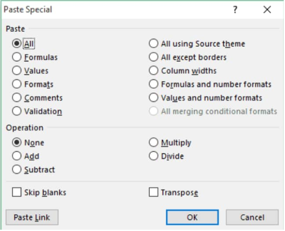Select the Formulas paste option
Image resolution: width=285 pixels, height=231 pixels.
[17, 57]
